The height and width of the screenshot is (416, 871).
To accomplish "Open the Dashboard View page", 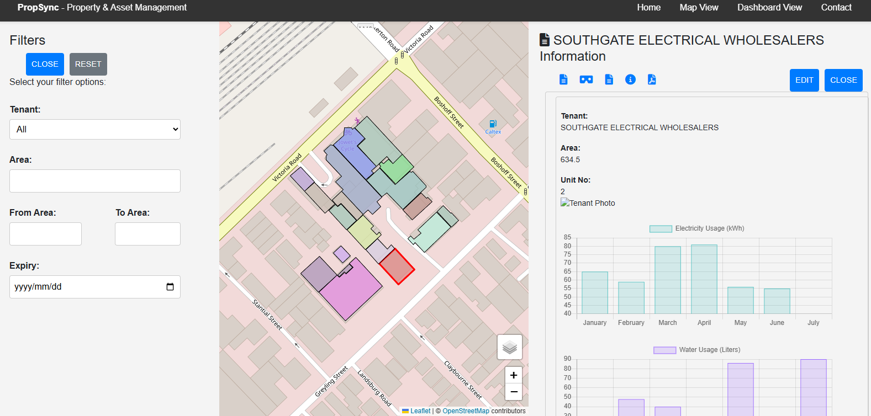I will coord(769,8).
